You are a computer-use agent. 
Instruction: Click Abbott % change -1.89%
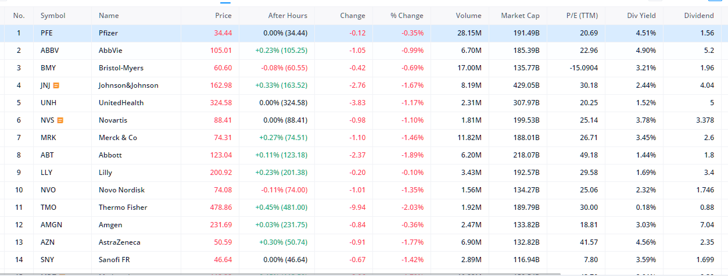pos(413,155)
